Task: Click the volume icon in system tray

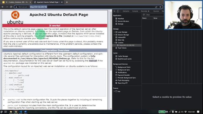Action: pos(182,112)
